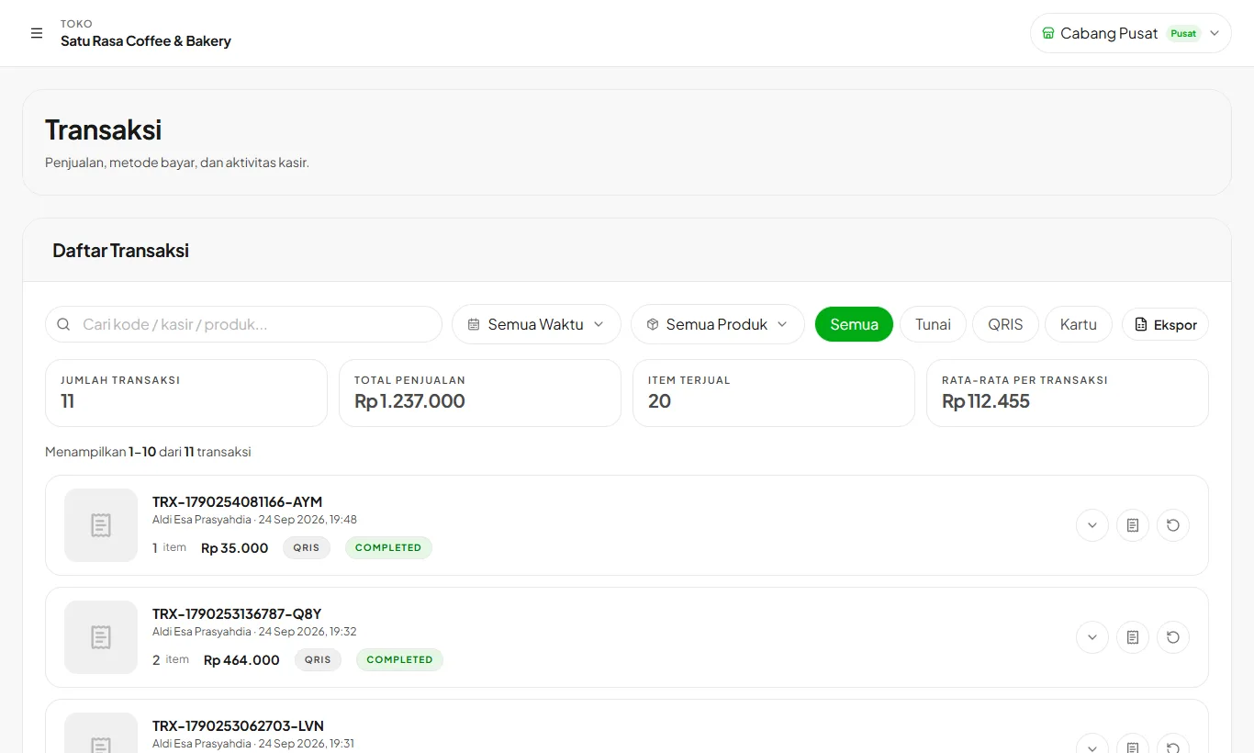Filter transactions by Kartu
This screenshot has width=1254, height=753.
point(1079,324)
